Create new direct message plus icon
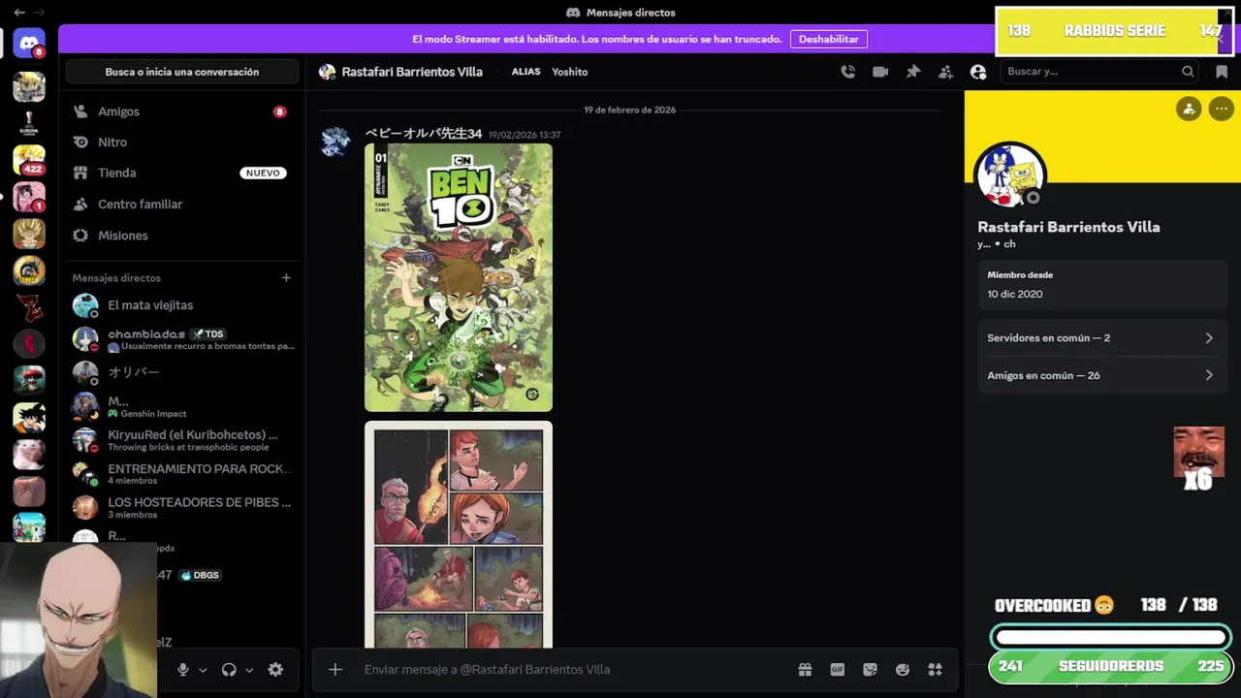1241x698 pixels. coord(286,278)
